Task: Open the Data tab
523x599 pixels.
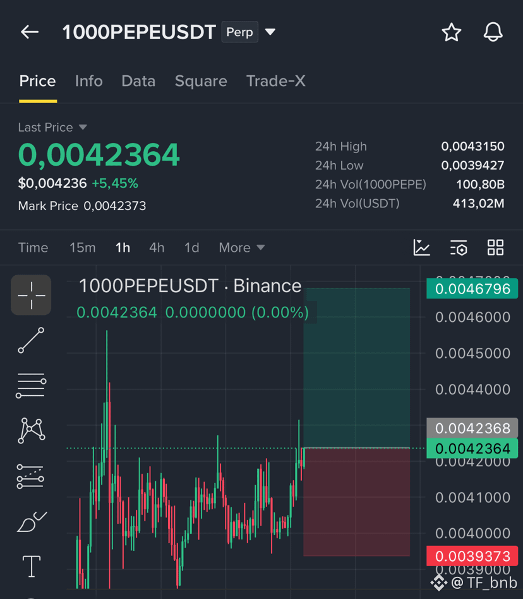Action: click(138, 81)
